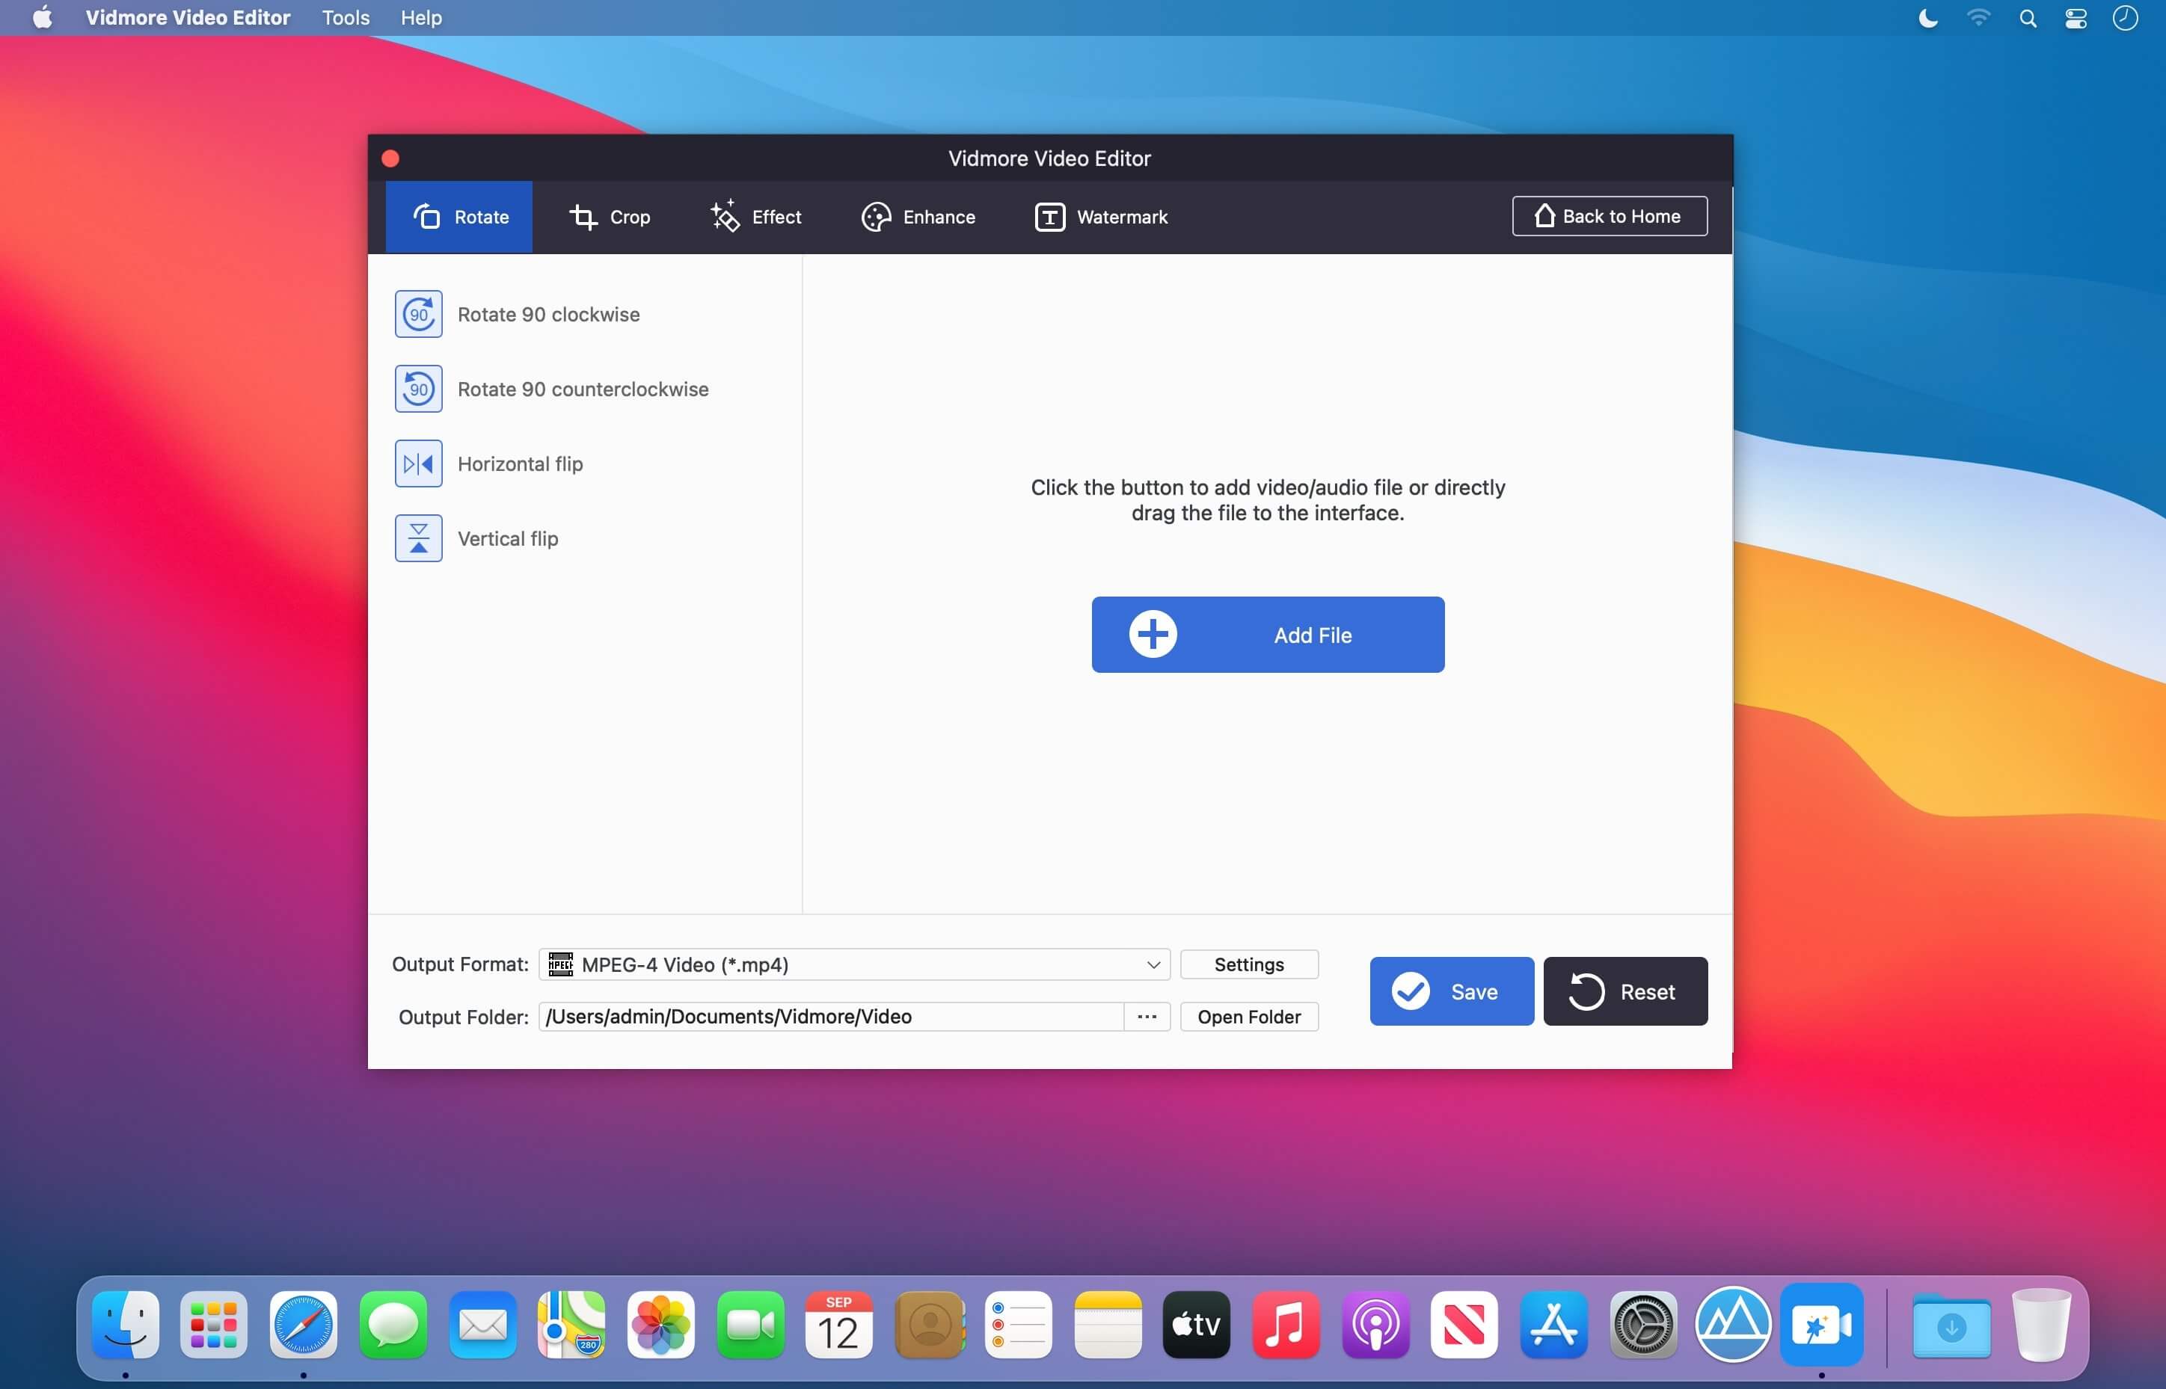2166x1389 pixels.
Task: Open System Preferences from the dock
Action: click(1642, 1325)
